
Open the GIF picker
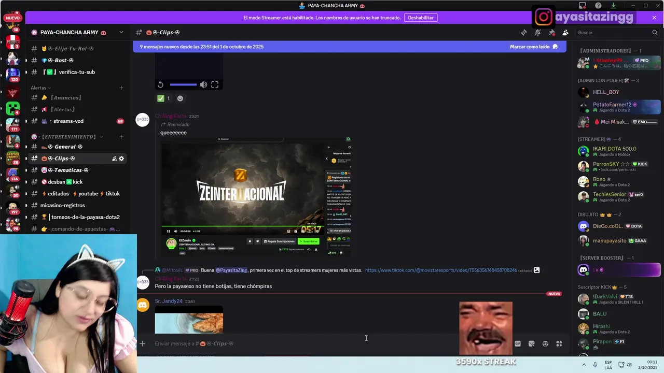pos(517,343)
